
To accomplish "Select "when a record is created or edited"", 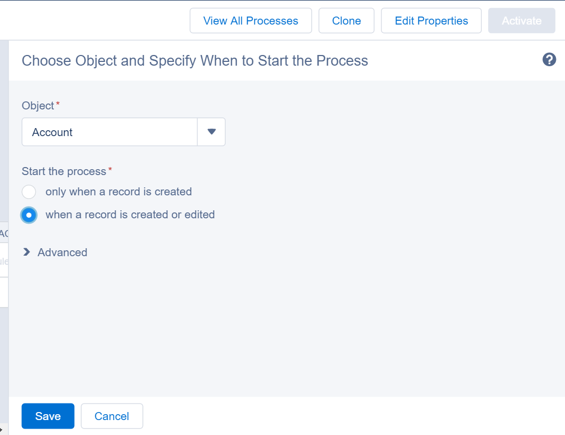I will coord(29,215).
